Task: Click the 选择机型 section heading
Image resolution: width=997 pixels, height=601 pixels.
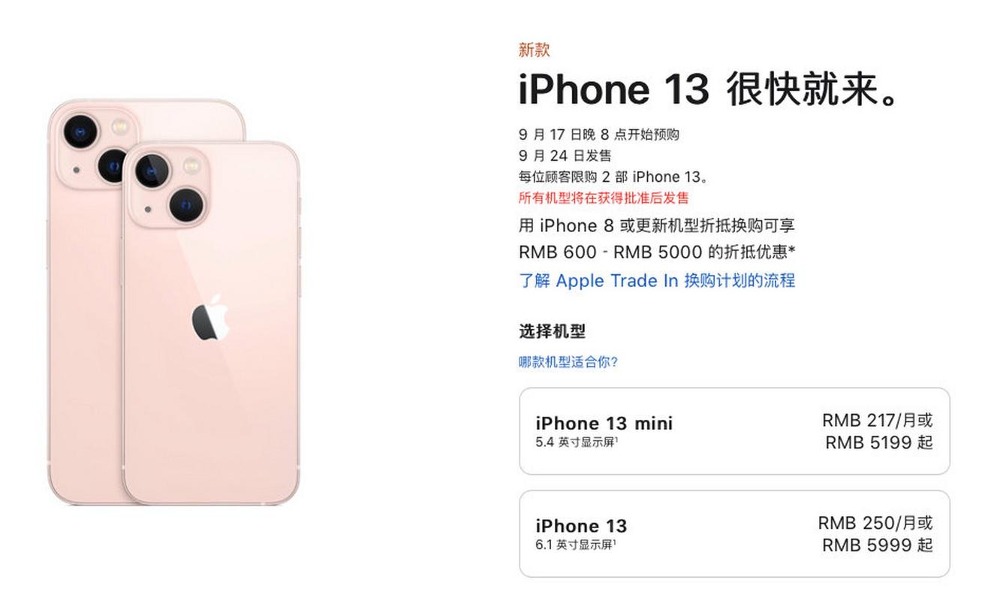Action: tap(552, 331)
